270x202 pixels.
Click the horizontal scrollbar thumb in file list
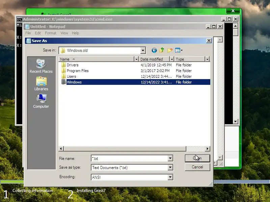[125, 148]
